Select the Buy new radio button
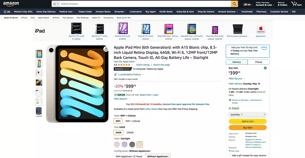Image resolution: width=305 pixels, height=158 pixels. point(265,68)
